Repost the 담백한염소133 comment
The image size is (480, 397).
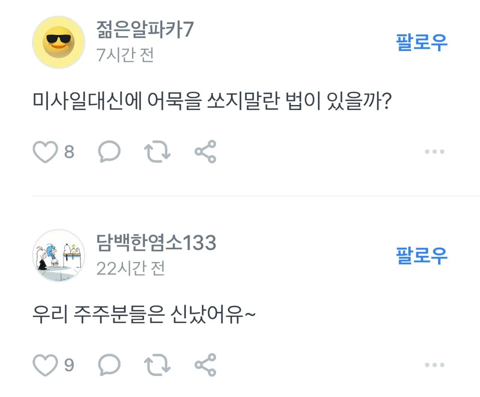pyautogui.click(x=157, y=365)
